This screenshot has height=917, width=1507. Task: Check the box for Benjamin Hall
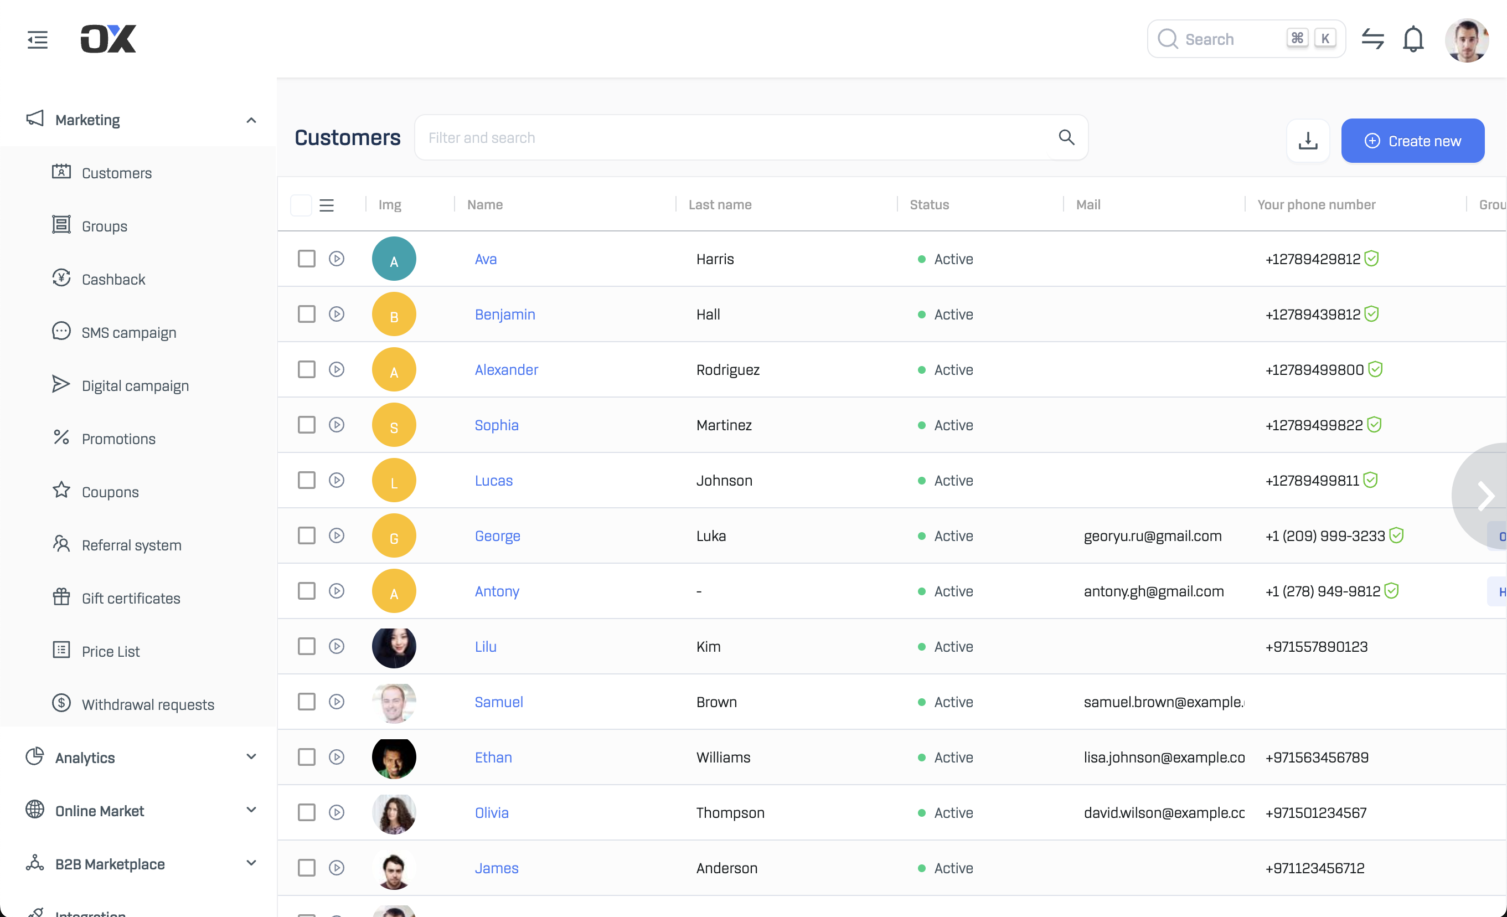point(306,315)
